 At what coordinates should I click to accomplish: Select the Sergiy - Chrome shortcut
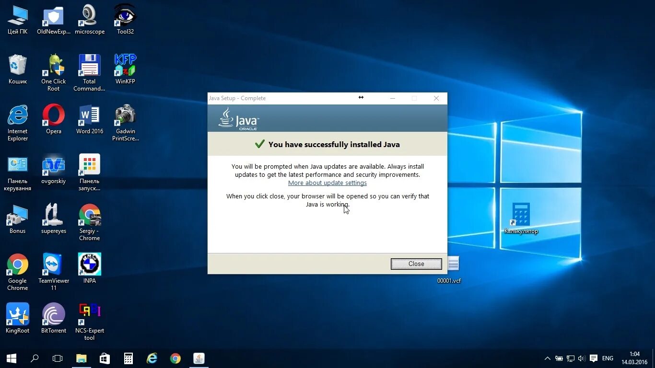tap(90, 222)
